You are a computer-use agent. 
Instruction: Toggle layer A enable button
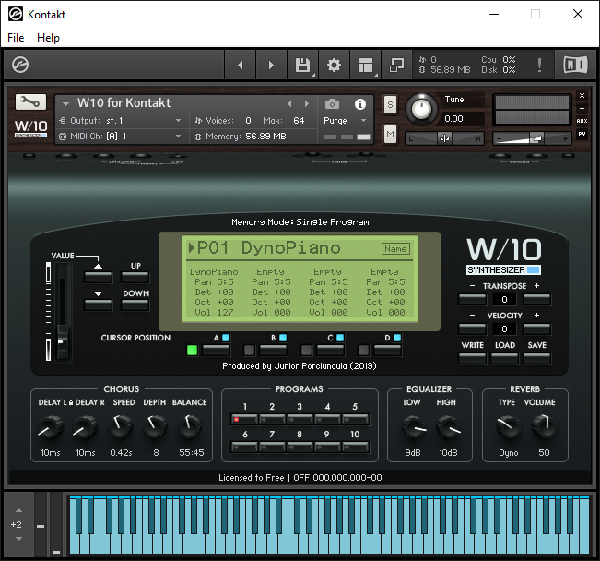point(217,350)
